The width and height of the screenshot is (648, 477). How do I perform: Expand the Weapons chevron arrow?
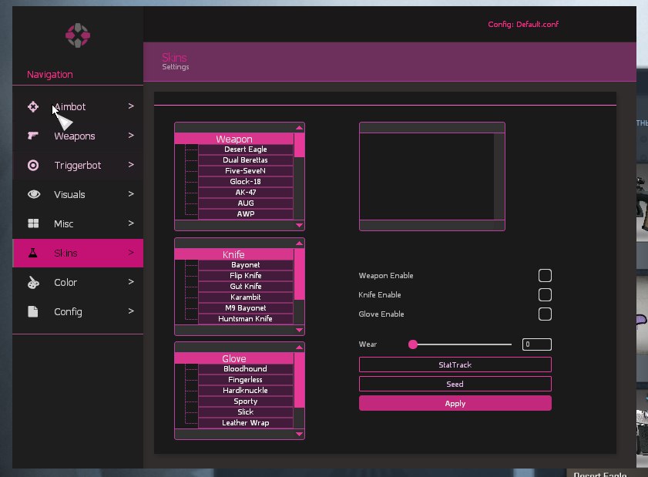(x=131, y=136)
